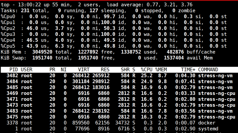
Task: Select process row with PID 3482
Action: click(x=119, y=75)
